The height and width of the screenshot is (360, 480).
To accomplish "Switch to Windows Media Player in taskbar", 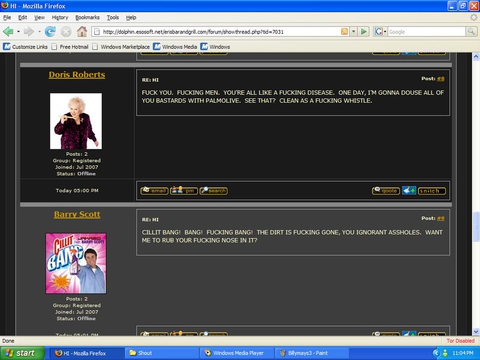I will click(236, 353).
